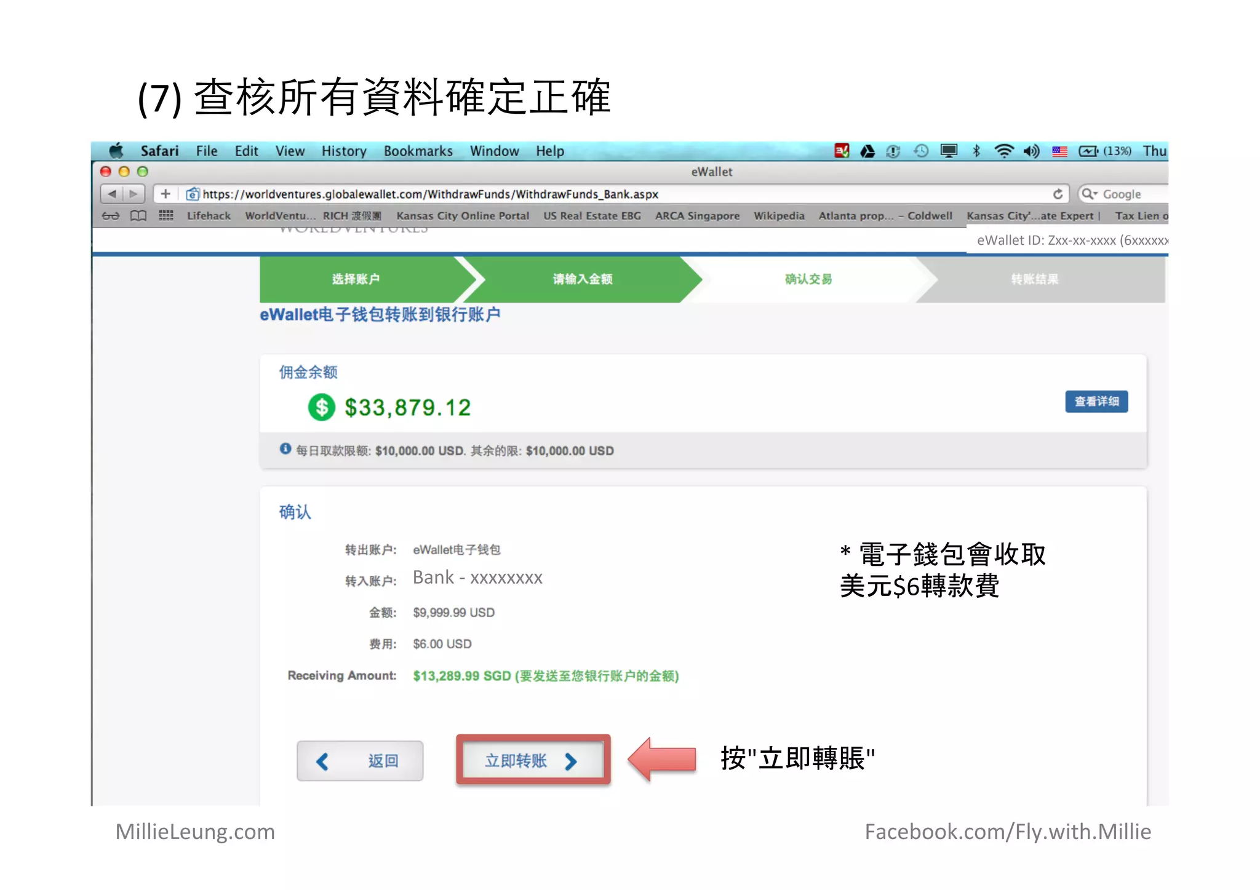
Task: Open the Kansas City Online Portal bookmark
Action: click(463, 216)
